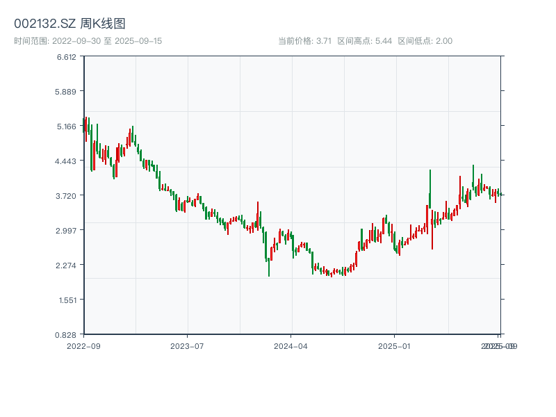
Task: Click the 0.828 y-axis bottom label
Action: click(x=67, y=335)
